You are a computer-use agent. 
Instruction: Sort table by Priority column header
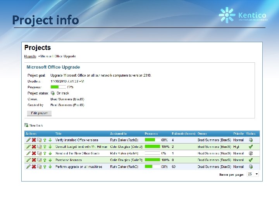[x=238, y=134]
